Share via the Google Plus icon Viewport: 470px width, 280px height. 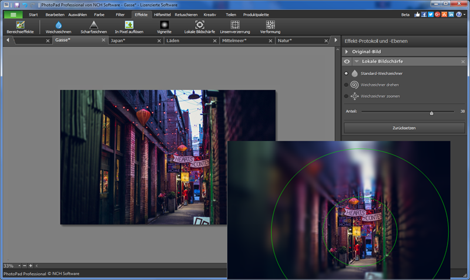(x=437, y=14)
